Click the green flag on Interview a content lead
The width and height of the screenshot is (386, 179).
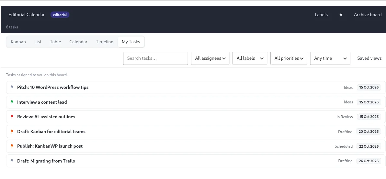tap(12, 102)
